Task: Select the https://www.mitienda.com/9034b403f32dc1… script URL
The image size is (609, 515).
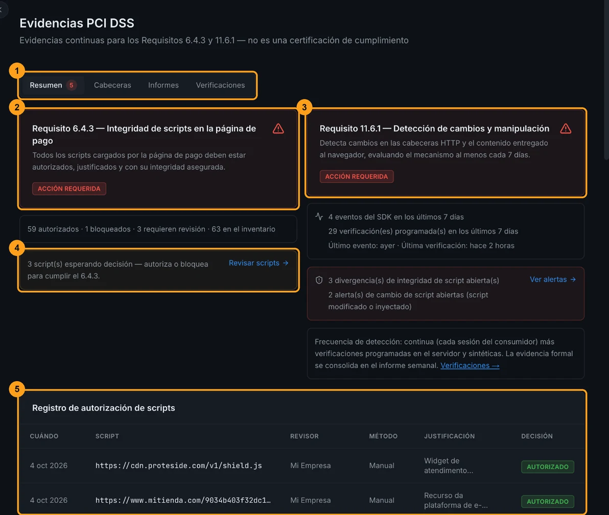Action: tap(183, 500)
